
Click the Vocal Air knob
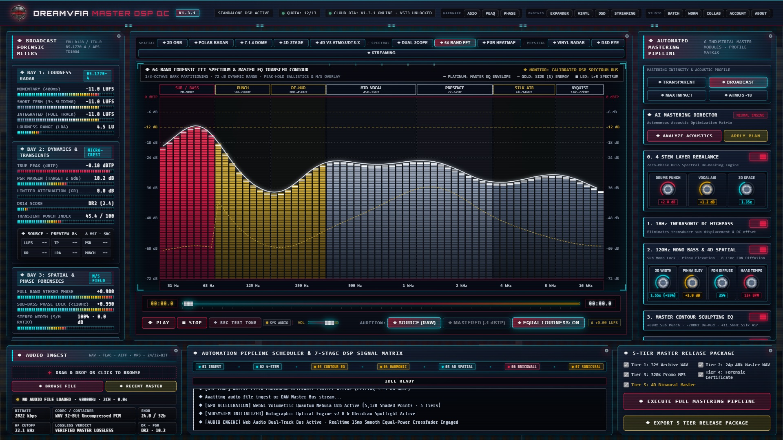coord(707,189)
